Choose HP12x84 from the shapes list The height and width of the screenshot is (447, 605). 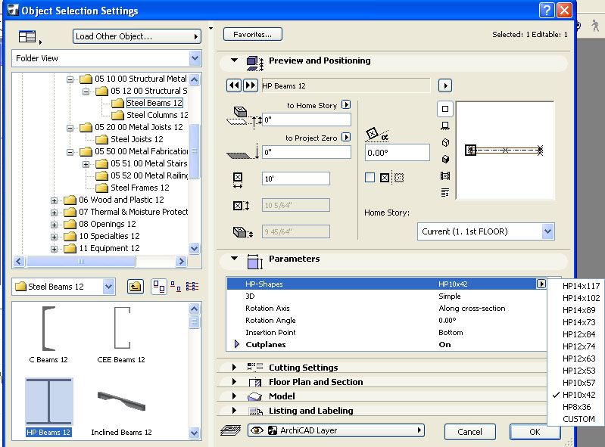tap(578, 334)
